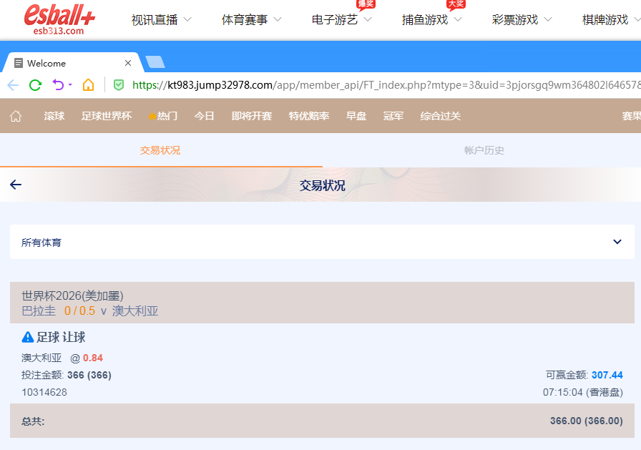The height and width of the screenshot is (450, 641).
Task: Click the esb313.com text under logo
Action: coord(59,31)
